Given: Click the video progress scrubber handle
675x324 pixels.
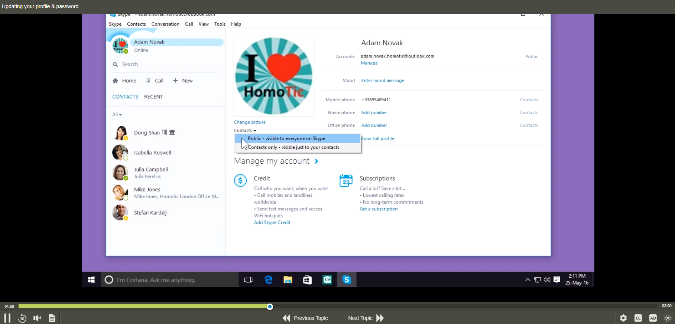Looking at the screenshot, I should [270, 307].
